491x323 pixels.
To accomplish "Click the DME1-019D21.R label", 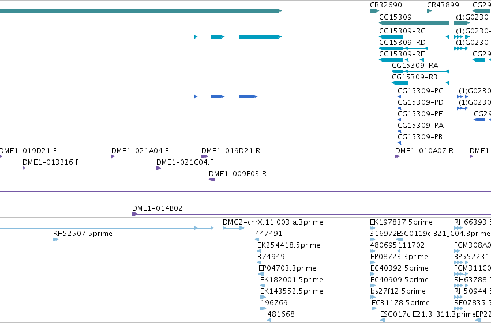I will pyautogui.click(x=231, y=151).
